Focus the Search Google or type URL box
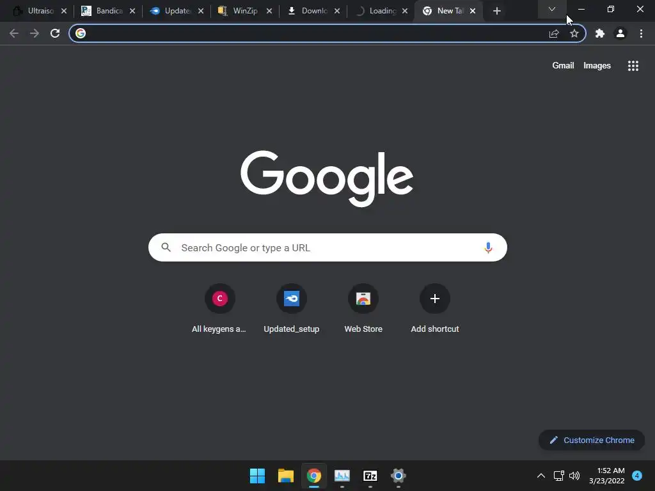 (x=327, y=247)
